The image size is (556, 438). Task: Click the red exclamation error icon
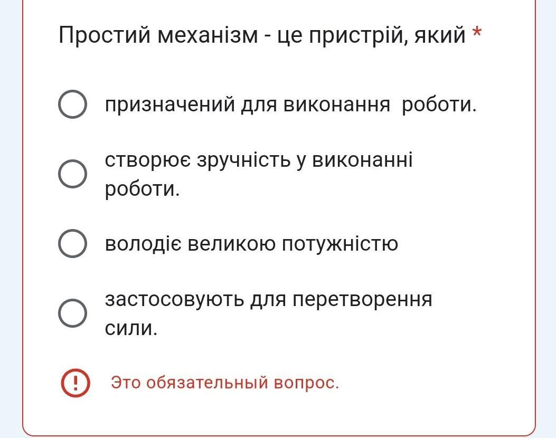coord(75,383)
